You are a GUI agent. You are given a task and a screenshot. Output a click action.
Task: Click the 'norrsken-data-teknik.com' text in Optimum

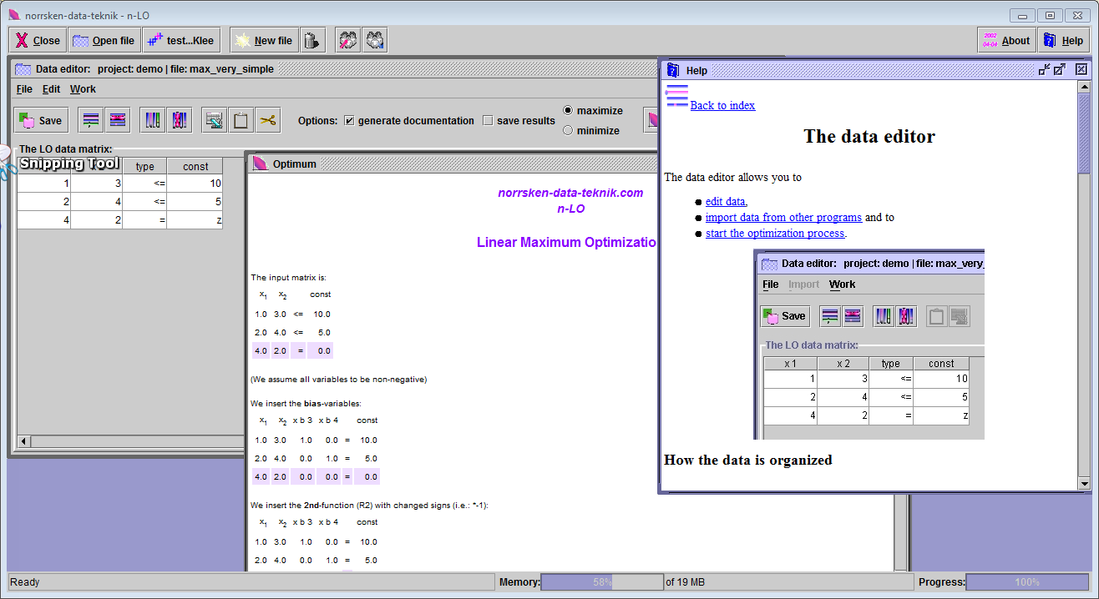coord(570,193)
